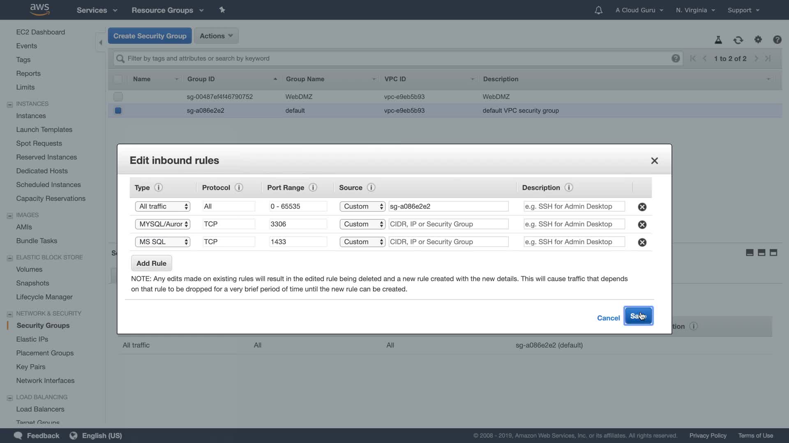This screenshot has width=789, height=443.
Task: Click Cancel in the edit rules dialog
Action: pyautogui.click(x=608, y=318)
